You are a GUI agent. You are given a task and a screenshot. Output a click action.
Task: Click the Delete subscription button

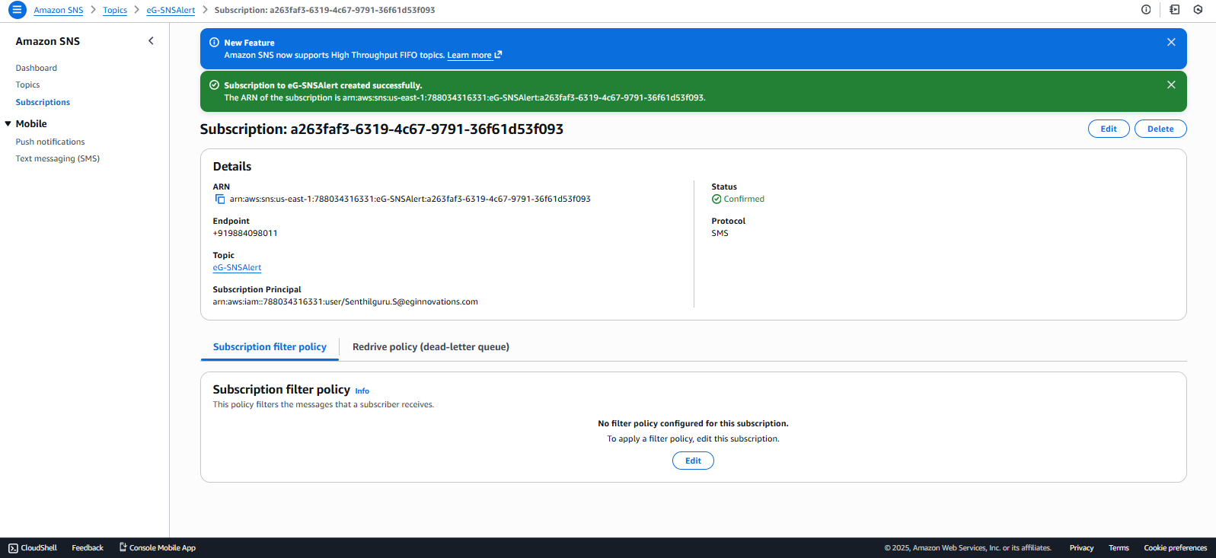click(x=1160, y=129)
